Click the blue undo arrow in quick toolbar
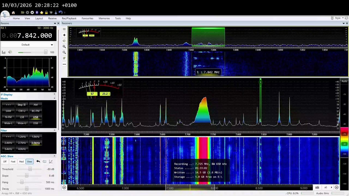349x196 pixels. click(x=61, y=13)
